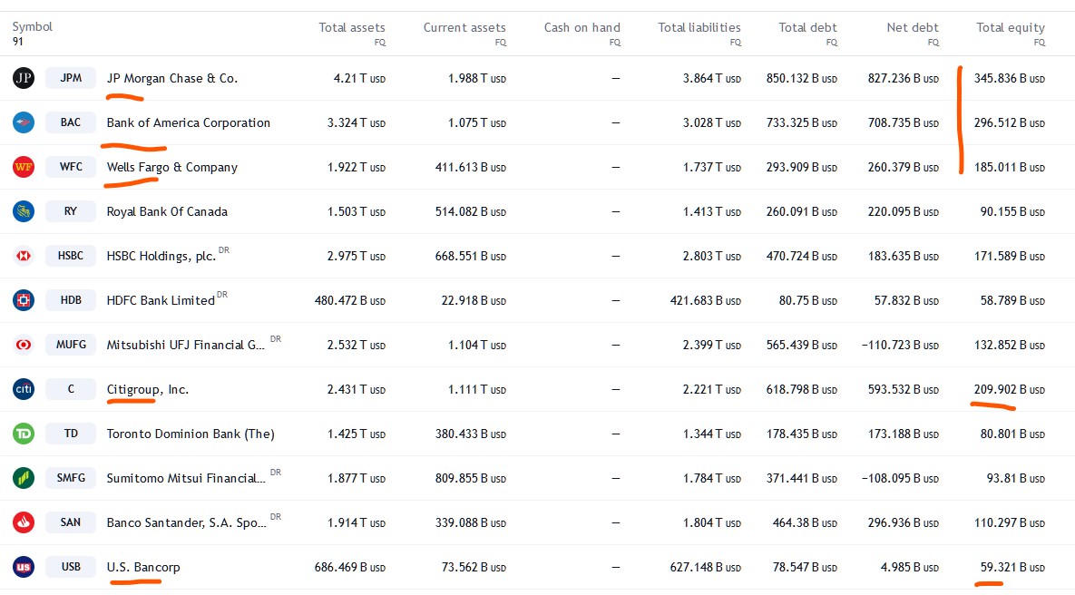Open the Sumitomo Mitsui Financial link
1075x595 pixels.
tap(186, 478)
